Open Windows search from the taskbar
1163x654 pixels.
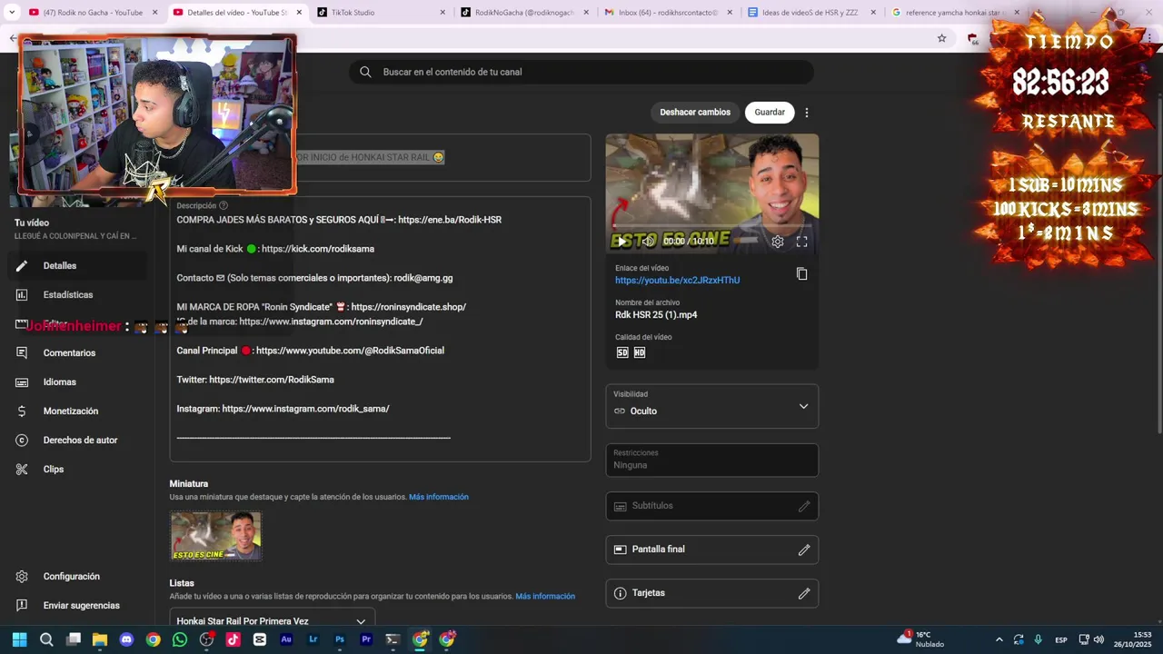(46, 639)
